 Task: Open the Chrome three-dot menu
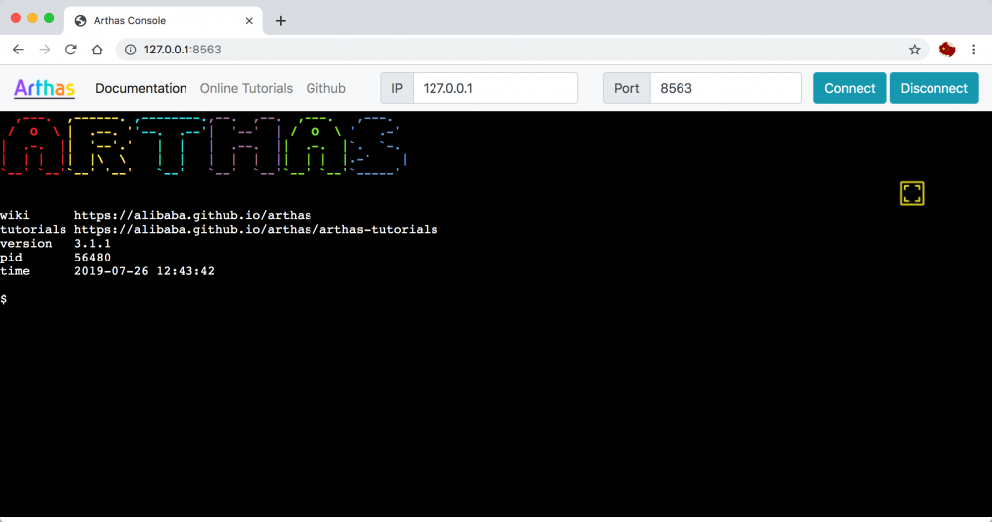974,50
